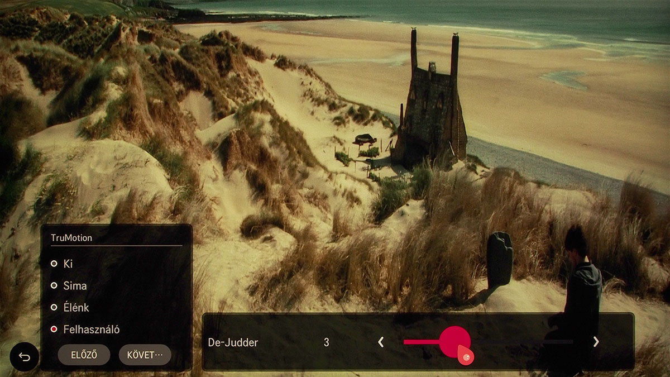Select the Ki TruMotion radio button
670x377 pixels.
tap(54, 264)
